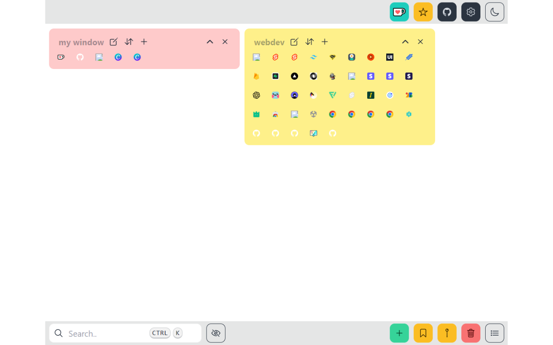Viewport: 553px width, 345px height.
Task: Edit the 'webdev' group name
Action: pos(294,42)
